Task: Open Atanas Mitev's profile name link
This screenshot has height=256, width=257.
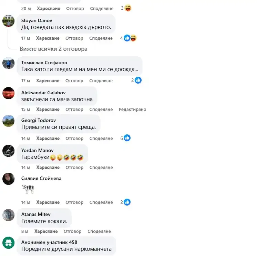Action: [36, 214]
